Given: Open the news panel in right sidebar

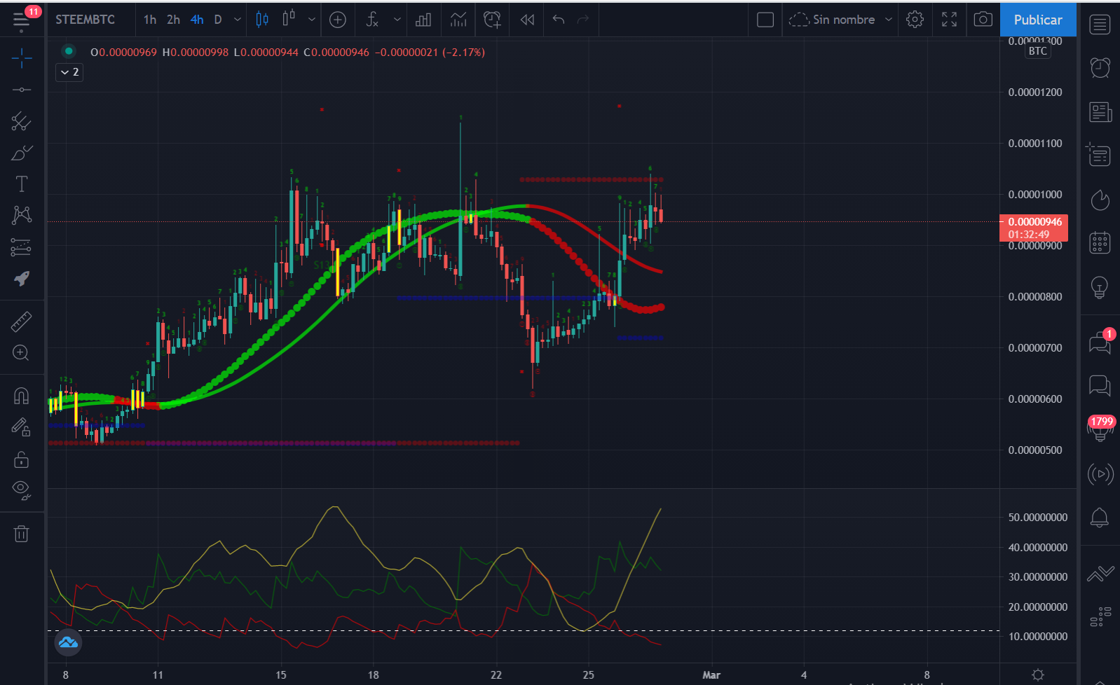Looking at the screenshot, I should (1100, 112).
